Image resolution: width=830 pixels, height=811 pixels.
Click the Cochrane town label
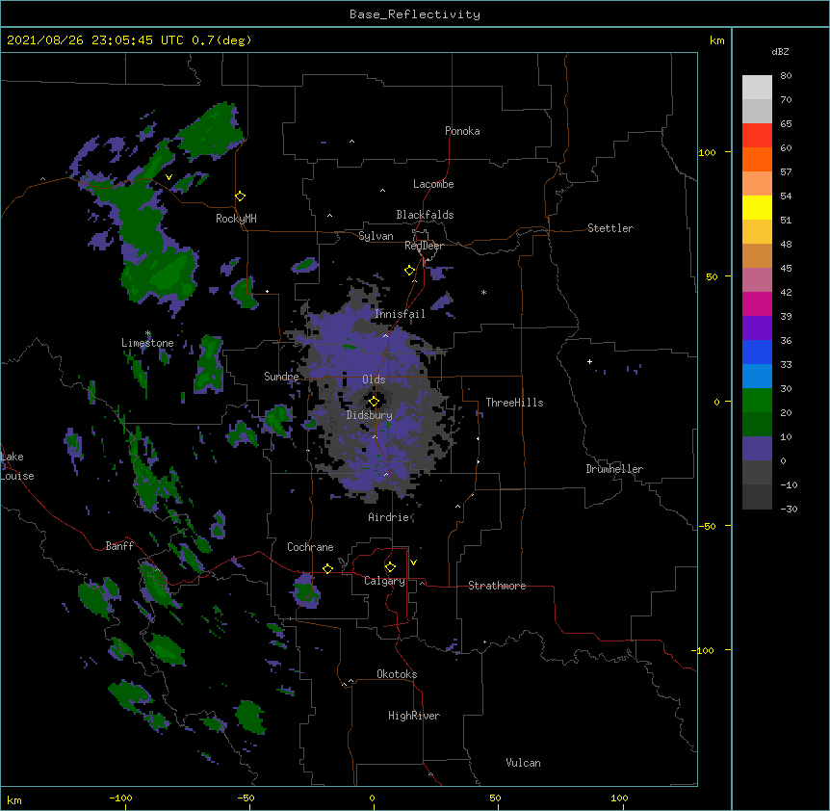[x=310, y=547]
